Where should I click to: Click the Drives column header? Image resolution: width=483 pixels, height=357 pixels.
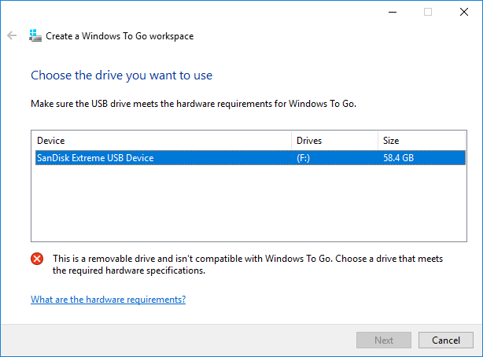tap(334, 141)
